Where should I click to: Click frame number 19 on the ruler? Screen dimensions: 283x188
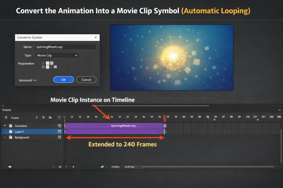pyautogui.click(x=176, y=117)
